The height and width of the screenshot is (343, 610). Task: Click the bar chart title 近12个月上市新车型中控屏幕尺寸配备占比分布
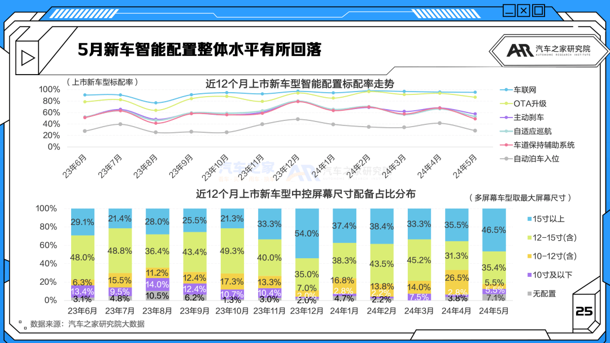[306, 194]
